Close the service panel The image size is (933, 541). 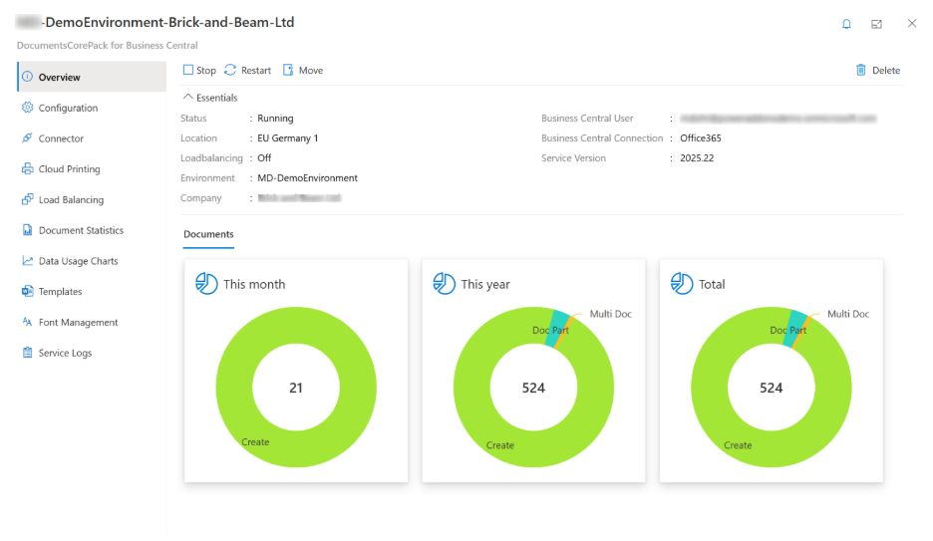912,23
